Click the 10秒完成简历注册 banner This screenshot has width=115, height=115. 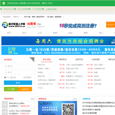78,26
